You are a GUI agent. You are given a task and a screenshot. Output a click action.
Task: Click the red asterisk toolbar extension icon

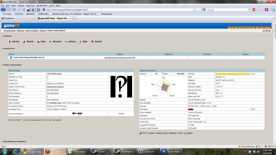click(267, 10)
